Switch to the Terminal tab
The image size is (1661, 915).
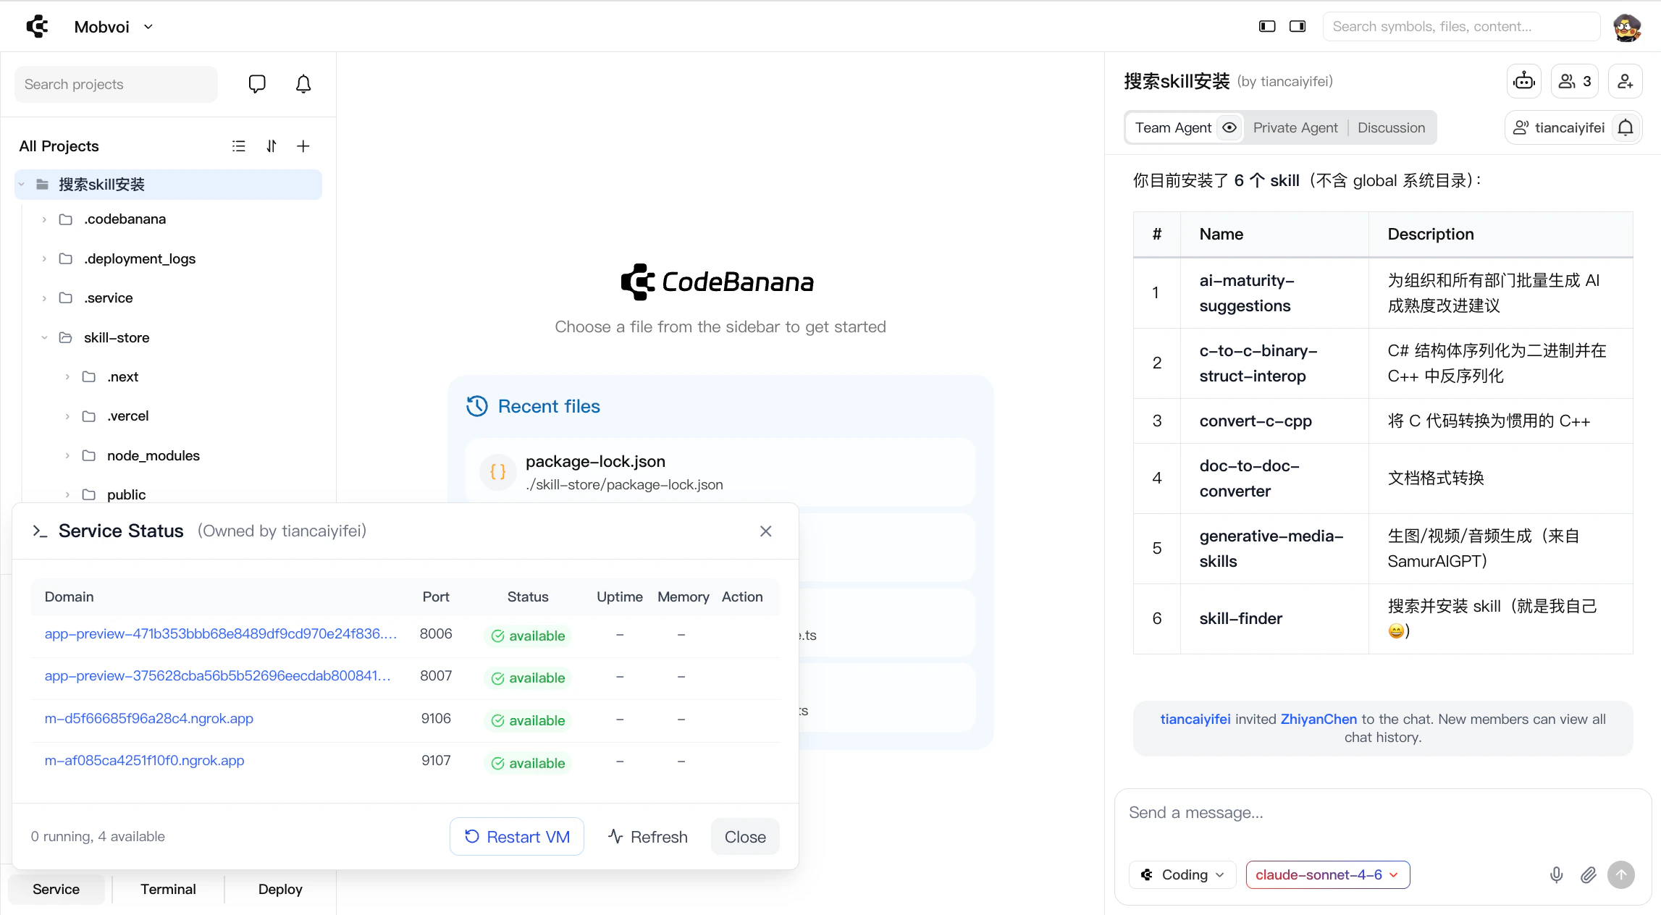point(168,889)
